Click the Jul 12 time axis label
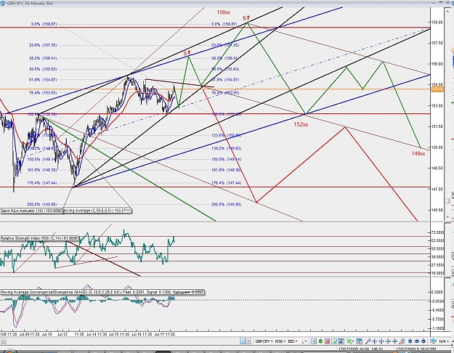Viewport: 454px width, 353px height. pos(62,334)
